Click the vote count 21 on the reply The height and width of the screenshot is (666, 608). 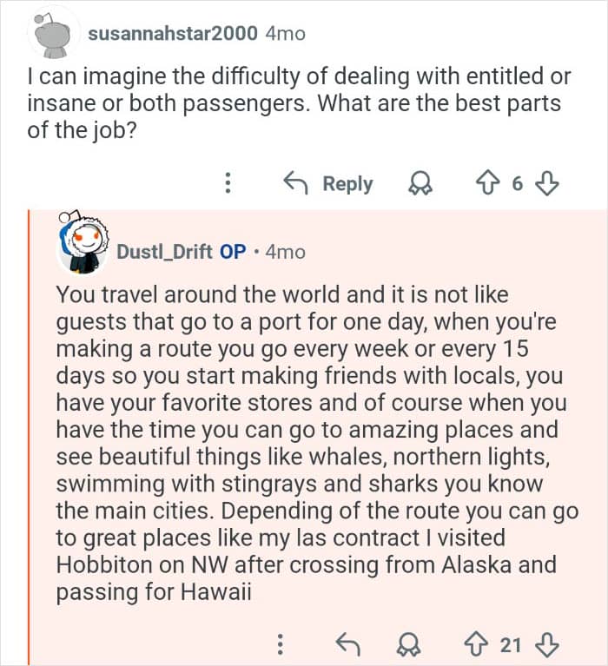coord(511,644)
